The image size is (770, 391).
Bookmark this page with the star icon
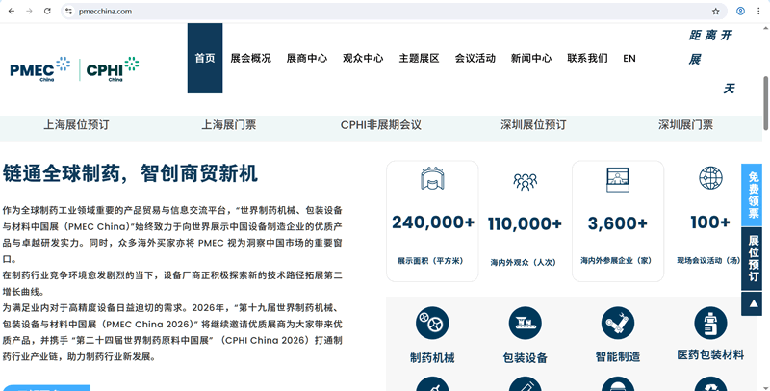(715, 12)
